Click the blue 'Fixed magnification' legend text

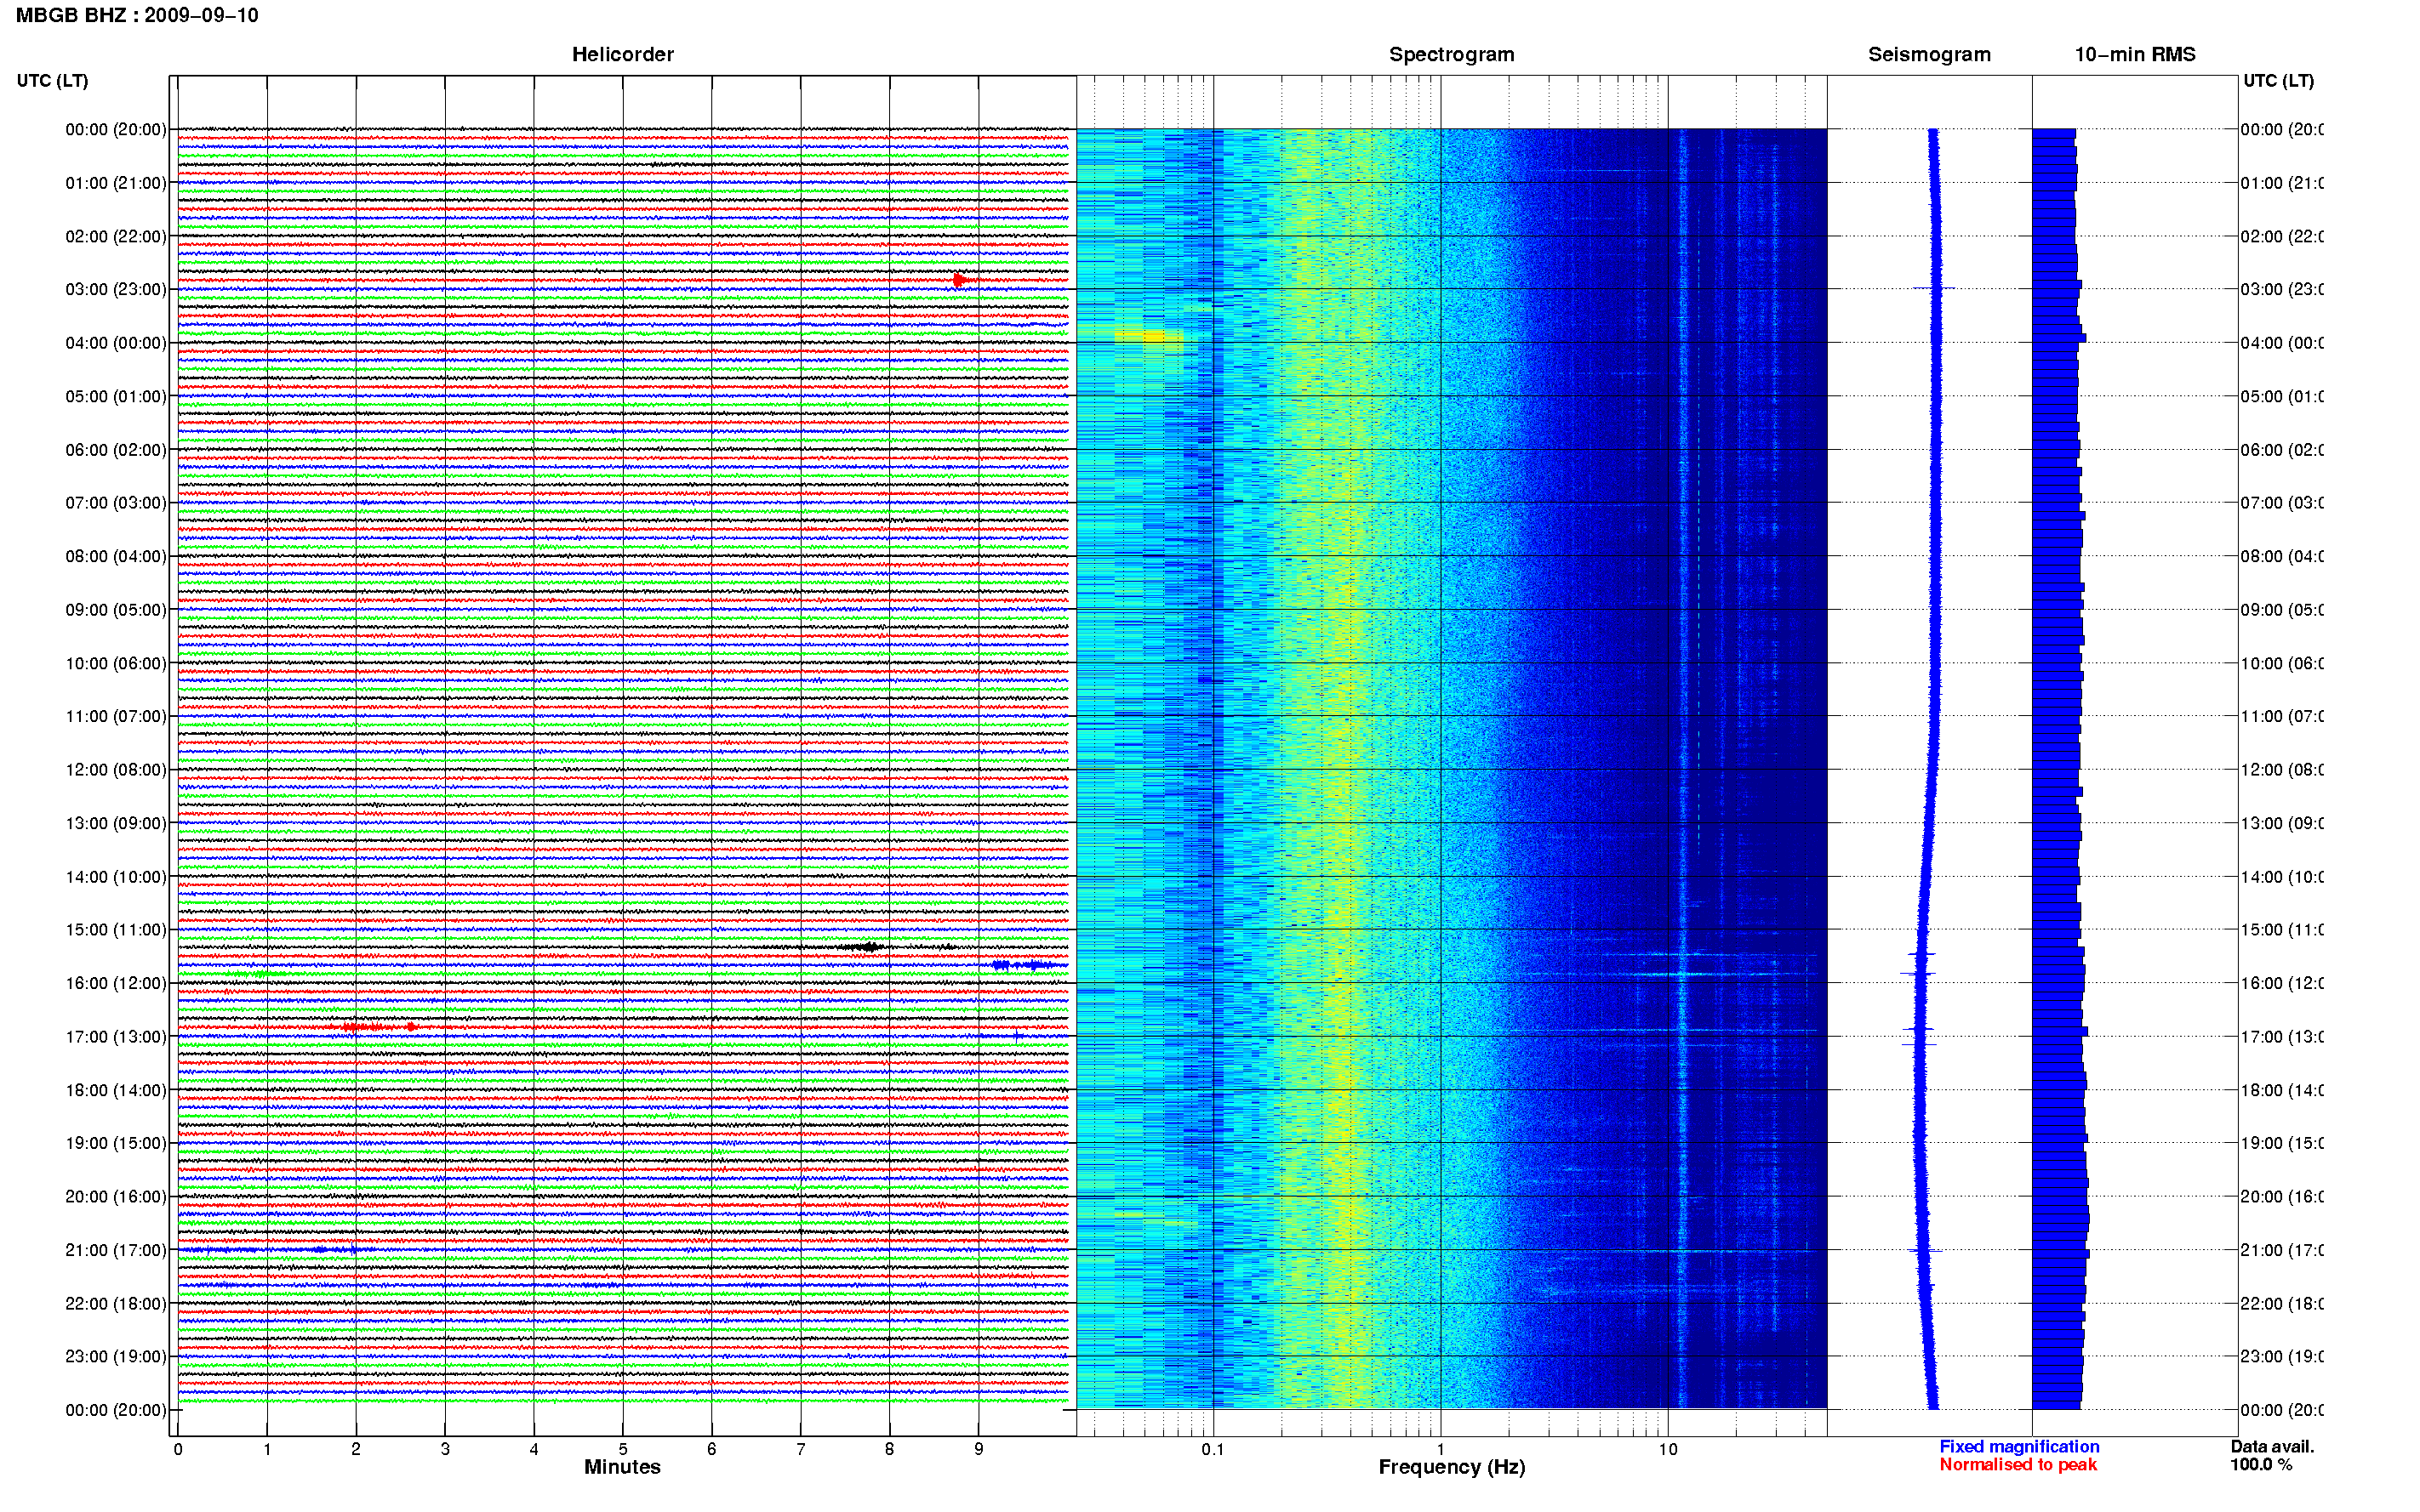coord(2019,1447)
